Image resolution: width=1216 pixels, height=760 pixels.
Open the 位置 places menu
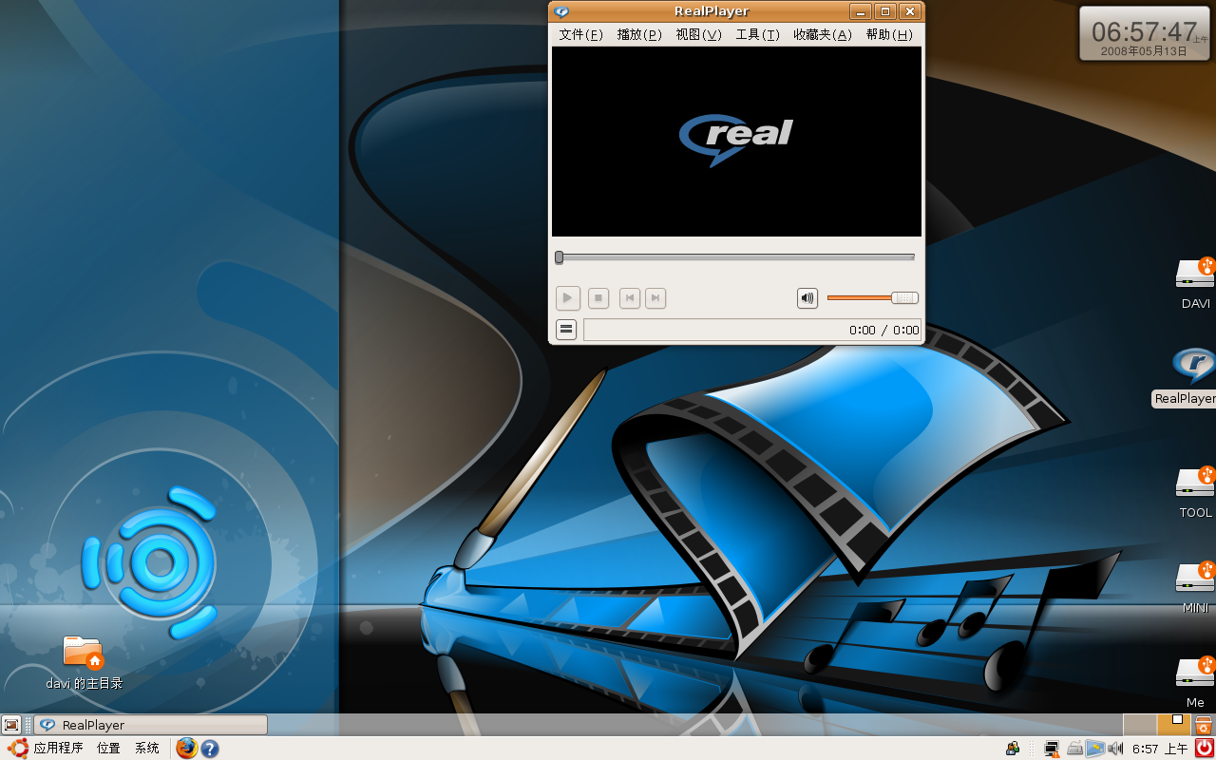(108, 749)
